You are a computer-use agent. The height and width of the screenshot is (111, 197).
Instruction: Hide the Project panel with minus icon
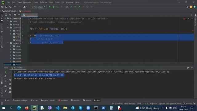(x=19, y=15)
